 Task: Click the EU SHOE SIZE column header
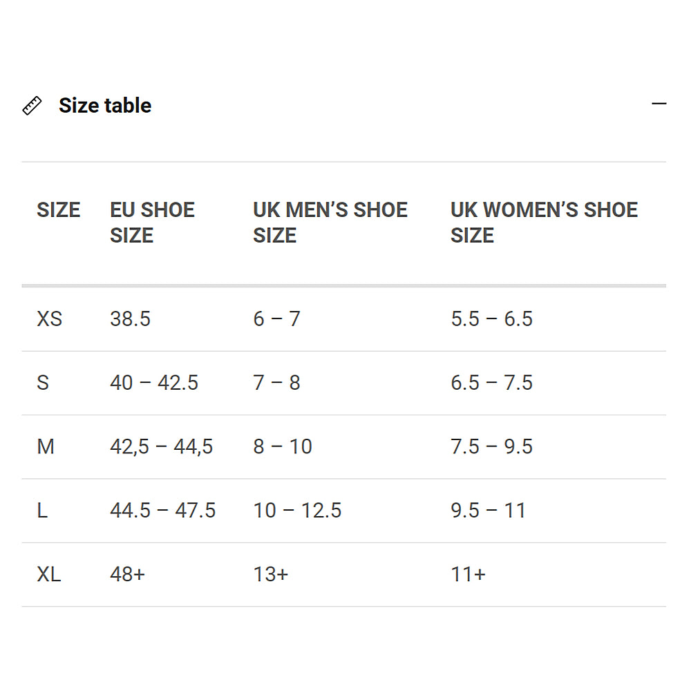tap(152, 223)
